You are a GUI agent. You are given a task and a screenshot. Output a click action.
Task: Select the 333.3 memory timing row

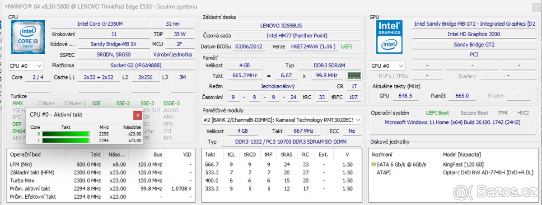282,188
